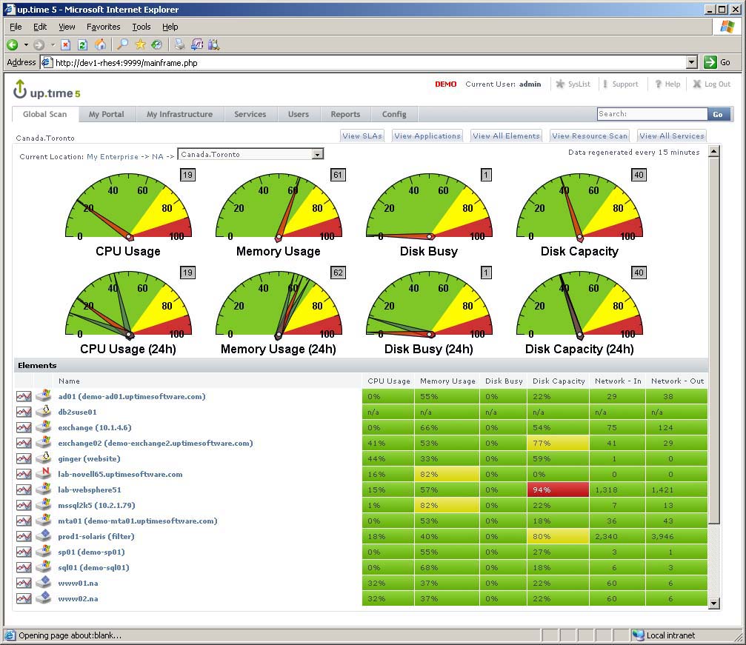Click View SLAs button

point(362,136)
